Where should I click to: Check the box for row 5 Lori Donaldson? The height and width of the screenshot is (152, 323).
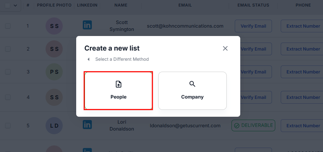tap(8, 126)
